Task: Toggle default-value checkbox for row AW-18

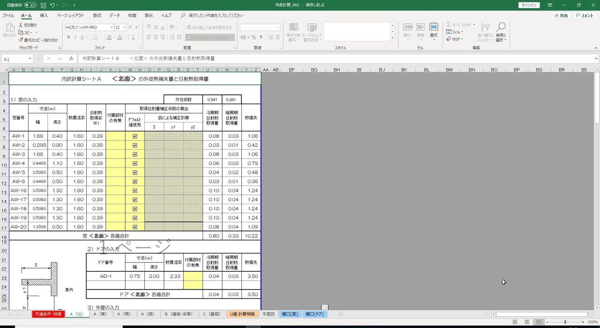Action: pyautogui.click(x=135, y=209)
